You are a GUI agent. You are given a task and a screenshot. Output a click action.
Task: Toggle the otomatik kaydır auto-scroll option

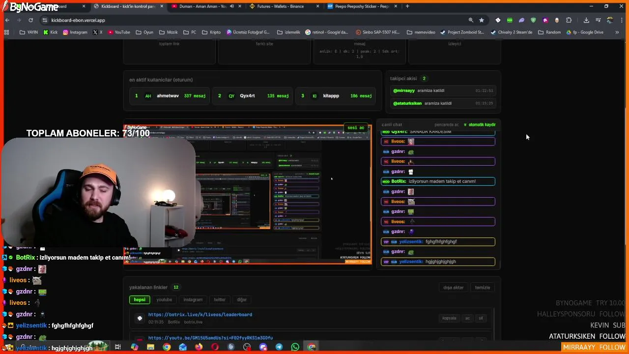pyautogui.click(x=480, y=125)
